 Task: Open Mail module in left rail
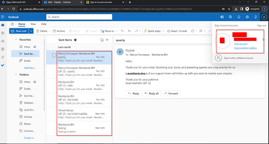[x=3, y=25]
